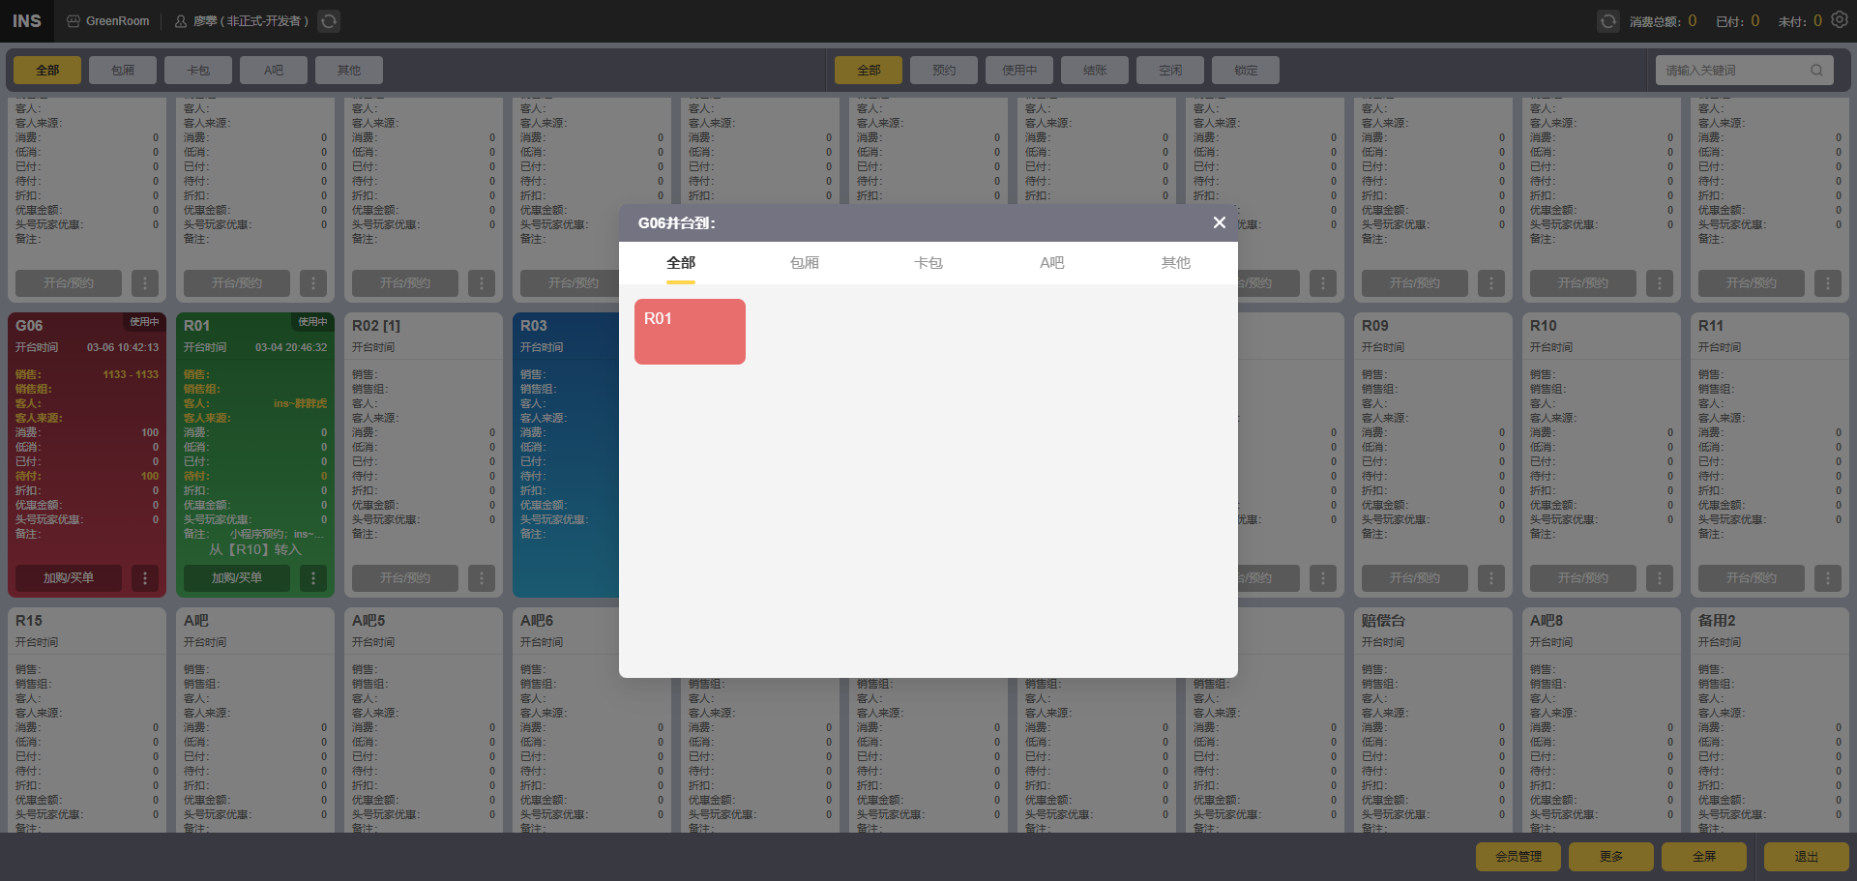Open the more options menu on R01 card
This screenshot has width=1857, height=881.
click(x=313, y=578)
